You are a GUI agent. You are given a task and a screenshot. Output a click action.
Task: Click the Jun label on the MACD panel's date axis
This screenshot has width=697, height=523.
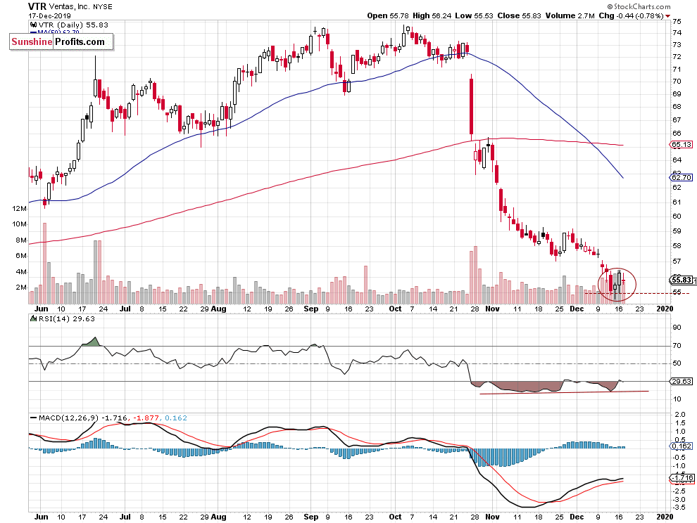pos(41,517)
